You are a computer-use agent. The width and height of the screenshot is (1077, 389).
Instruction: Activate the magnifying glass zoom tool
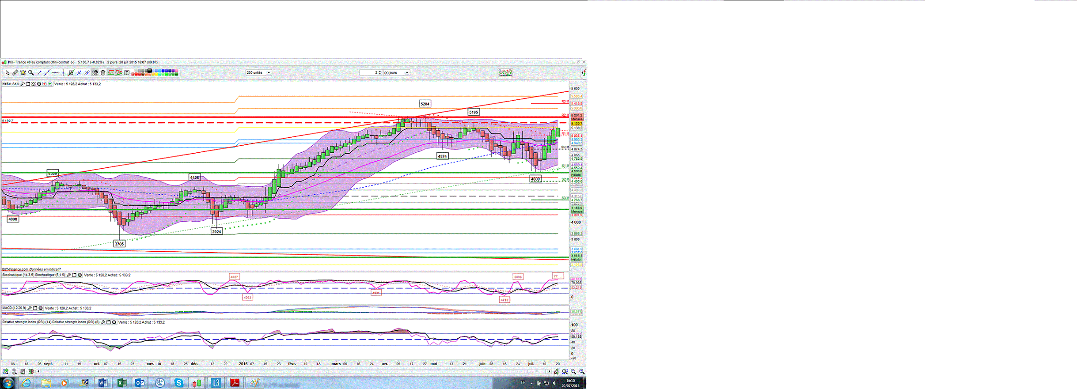[31, 73]
